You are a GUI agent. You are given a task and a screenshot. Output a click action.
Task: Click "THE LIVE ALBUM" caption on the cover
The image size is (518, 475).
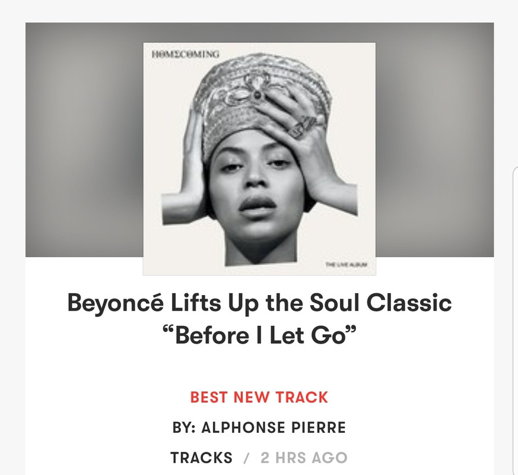click(346, 264)
